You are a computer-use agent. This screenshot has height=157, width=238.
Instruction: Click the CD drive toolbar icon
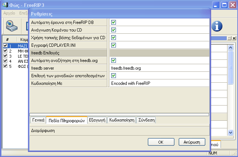pyautogui.click(x=12, y=26)
